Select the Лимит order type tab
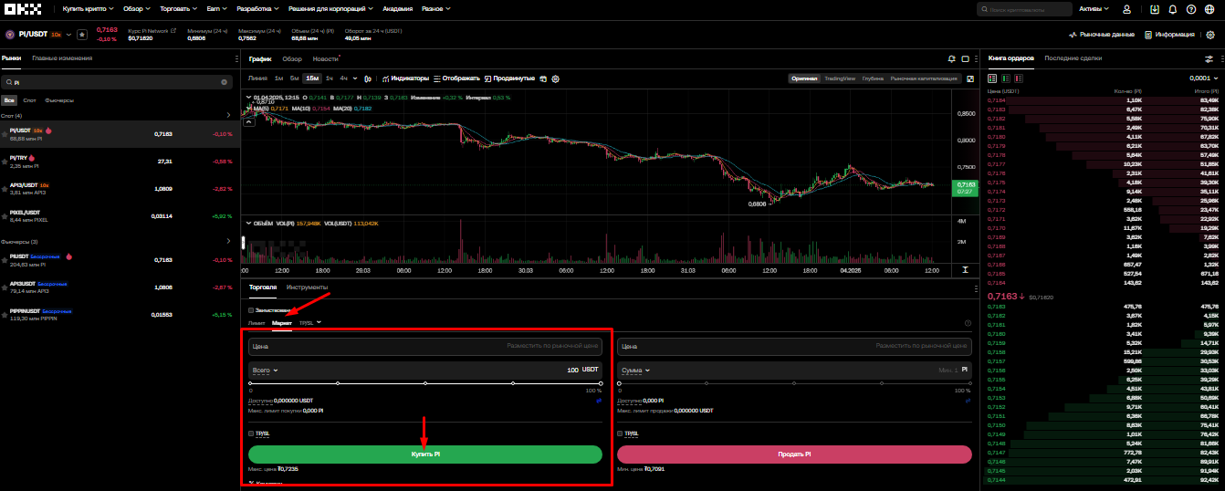This screenshot has height=491, width=1225. (x=257, y=323)
